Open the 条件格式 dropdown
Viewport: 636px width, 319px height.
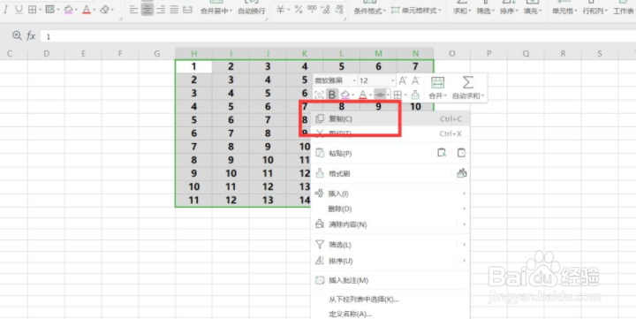tap(369, 11)
